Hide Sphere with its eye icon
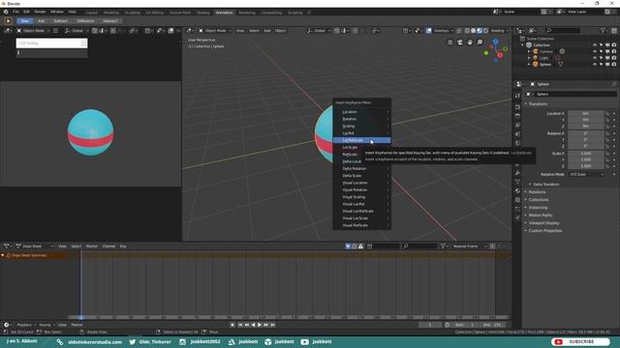Viewport: 620px width, 348px height. click(x=595, y=65)
